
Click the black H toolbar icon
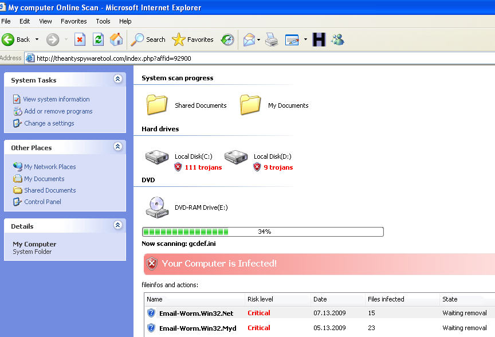coord(319,40)
